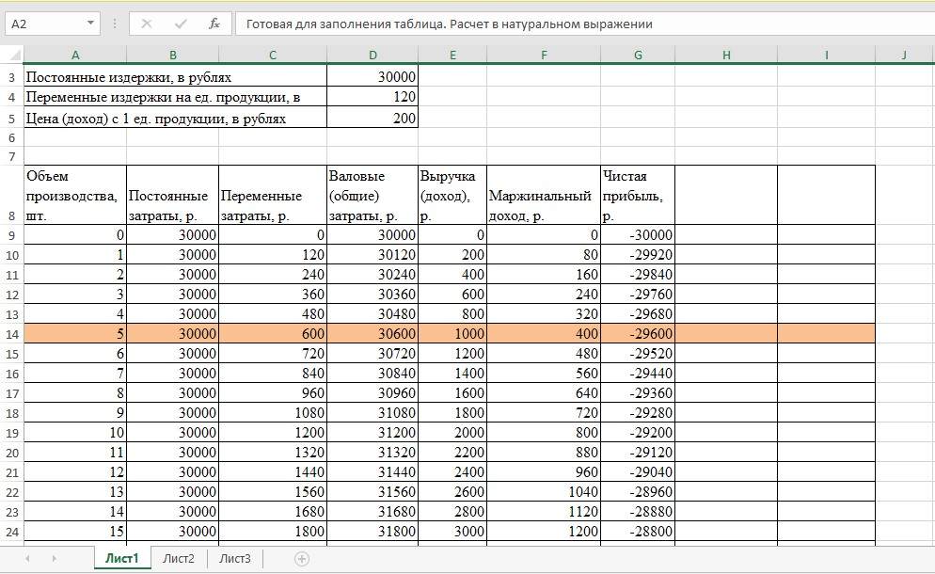935x574 pixels.
Task: Click cell with value 31800
Action: 372,531
